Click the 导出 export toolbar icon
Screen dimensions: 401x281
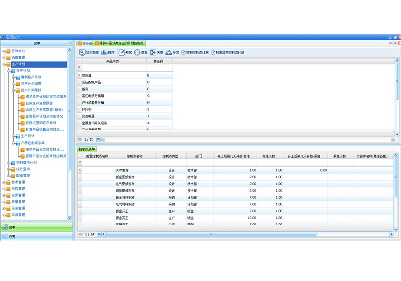click(x=169, y=53)
